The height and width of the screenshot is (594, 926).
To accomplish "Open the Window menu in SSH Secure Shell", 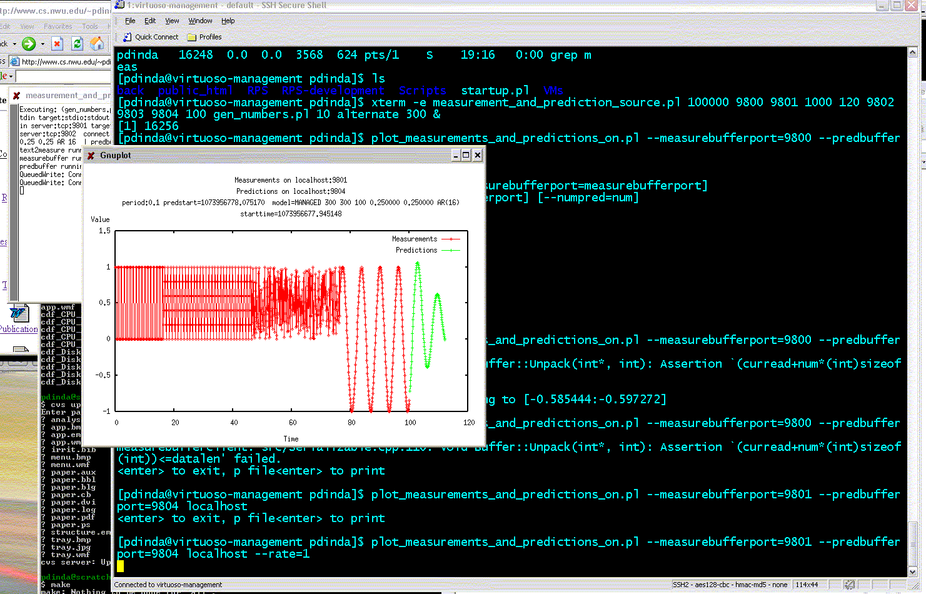I will point(200,21).
